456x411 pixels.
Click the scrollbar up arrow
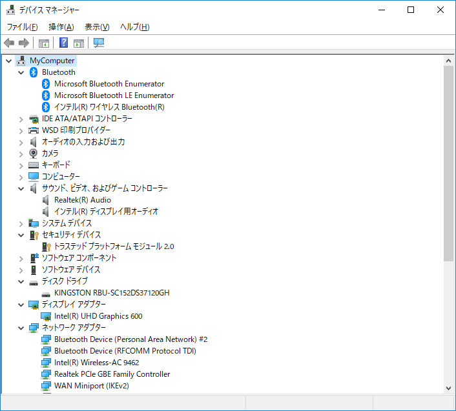[448, 61]
